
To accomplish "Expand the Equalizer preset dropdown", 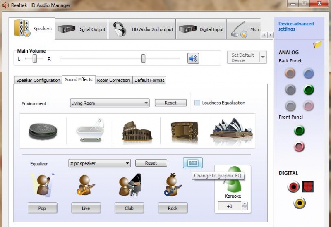I will 100,163.
